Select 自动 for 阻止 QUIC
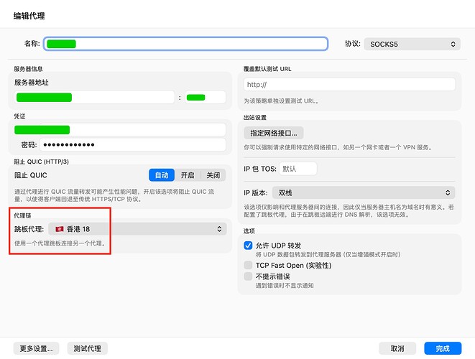The image size is (475, 359). (x=162, y=175)
